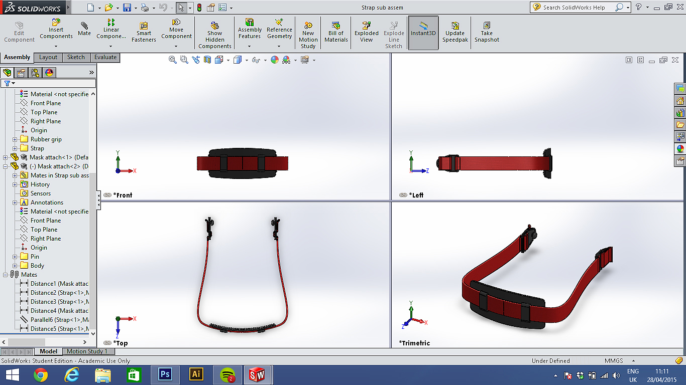Open the Assembly Features dropdown arrow
This screenshot has width=686, height=385.
point(250,46)
